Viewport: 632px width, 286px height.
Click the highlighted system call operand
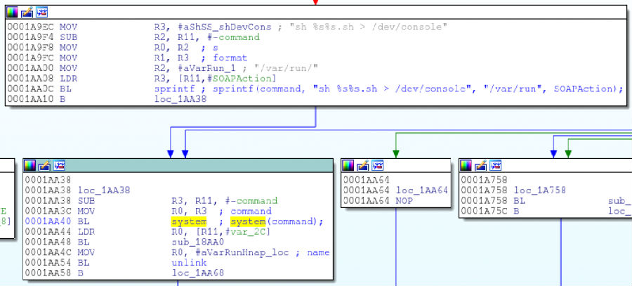coord(189,222)
